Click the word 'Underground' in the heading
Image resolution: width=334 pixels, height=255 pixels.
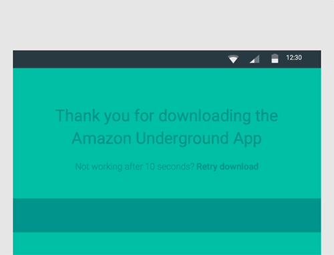click(182, 139)
